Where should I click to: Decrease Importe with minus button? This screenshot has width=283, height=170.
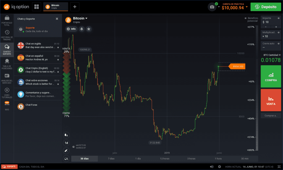266,27
